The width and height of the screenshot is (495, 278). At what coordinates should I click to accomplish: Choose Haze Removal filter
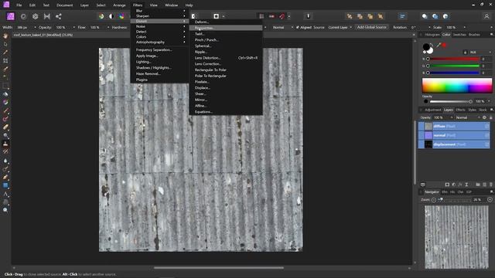[160, 74]
